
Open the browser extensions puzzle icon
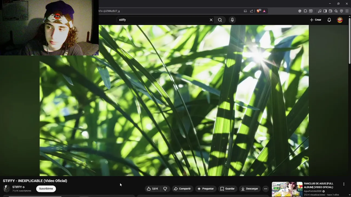coord(305,11)
